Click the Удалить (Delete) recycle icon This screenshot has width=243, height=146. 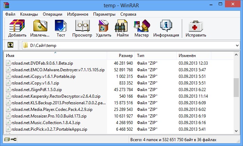[104, 29]
